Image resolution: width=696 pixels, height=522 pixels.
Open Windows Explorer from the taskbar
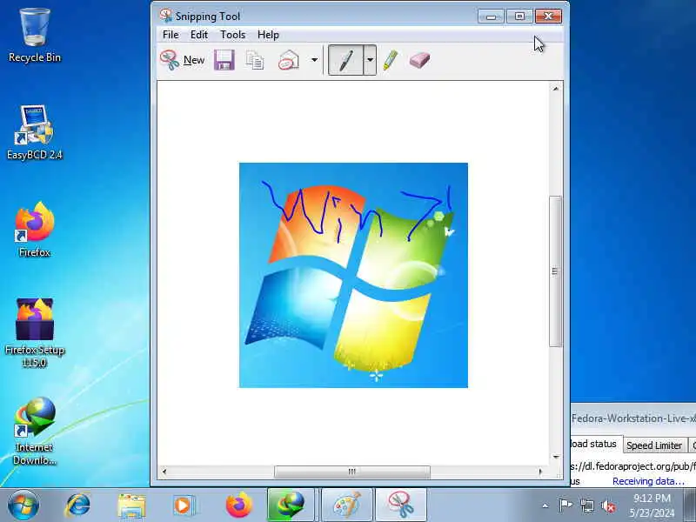(x=131, y=505)
